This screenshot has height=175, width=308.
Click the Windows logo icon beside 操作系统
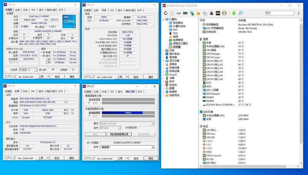pyautogui.click(x=167, y=54)
